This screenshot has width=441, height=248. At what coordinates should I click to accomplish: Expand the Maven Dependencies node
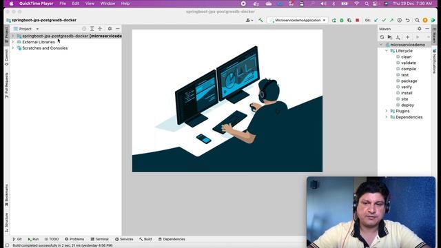point(387,117)
